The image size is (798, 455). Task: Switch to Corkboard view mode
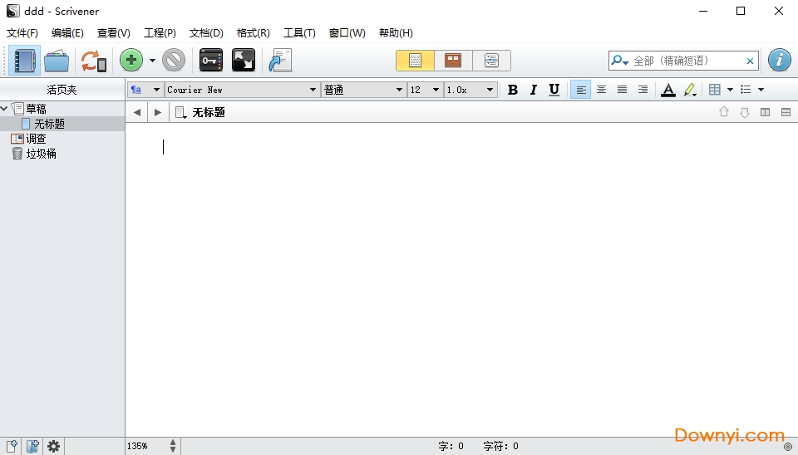453,61
